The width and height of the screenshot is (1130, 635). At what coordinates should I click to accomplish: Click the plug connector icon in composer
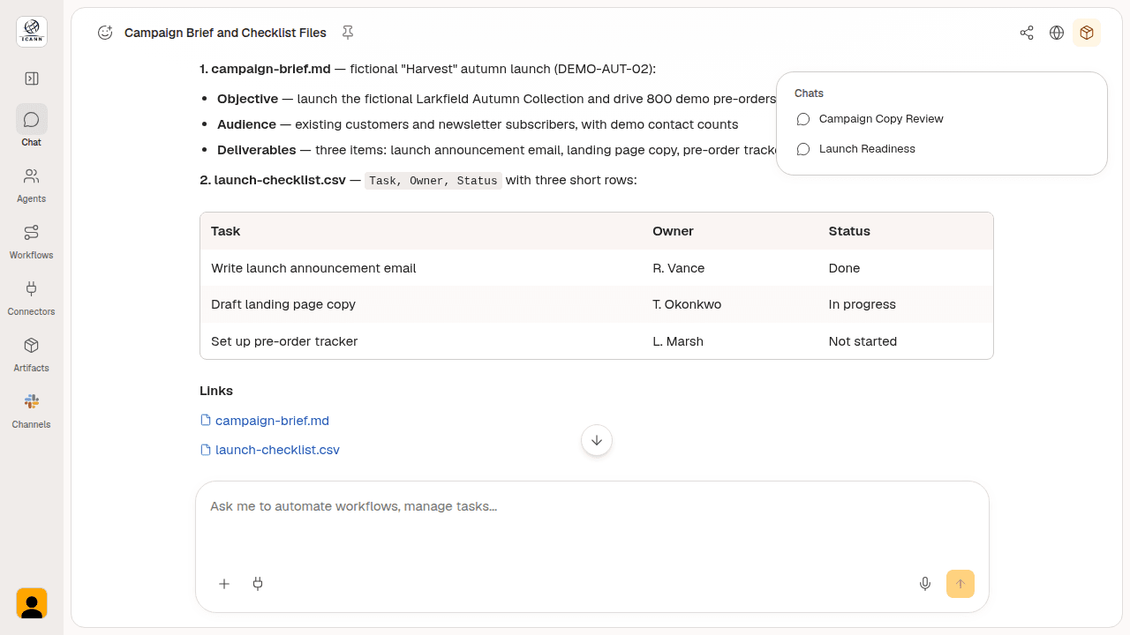pos(258,584)
